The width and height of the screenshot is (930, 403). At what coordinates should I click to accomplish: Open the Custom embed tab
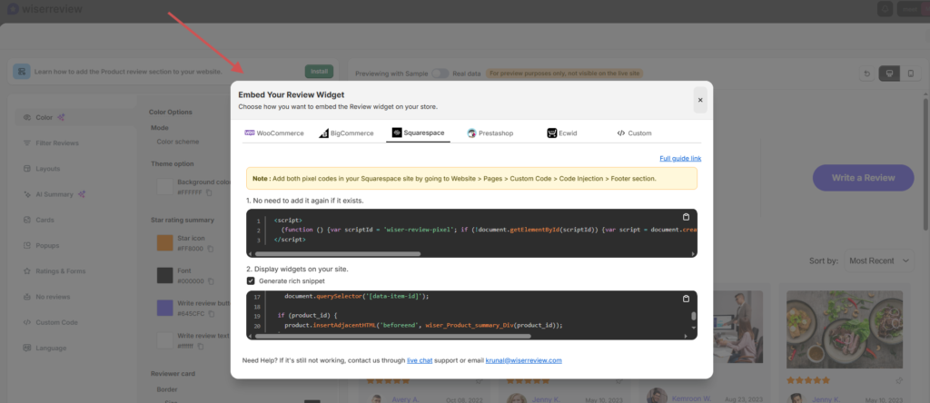(x=634, y=133)
